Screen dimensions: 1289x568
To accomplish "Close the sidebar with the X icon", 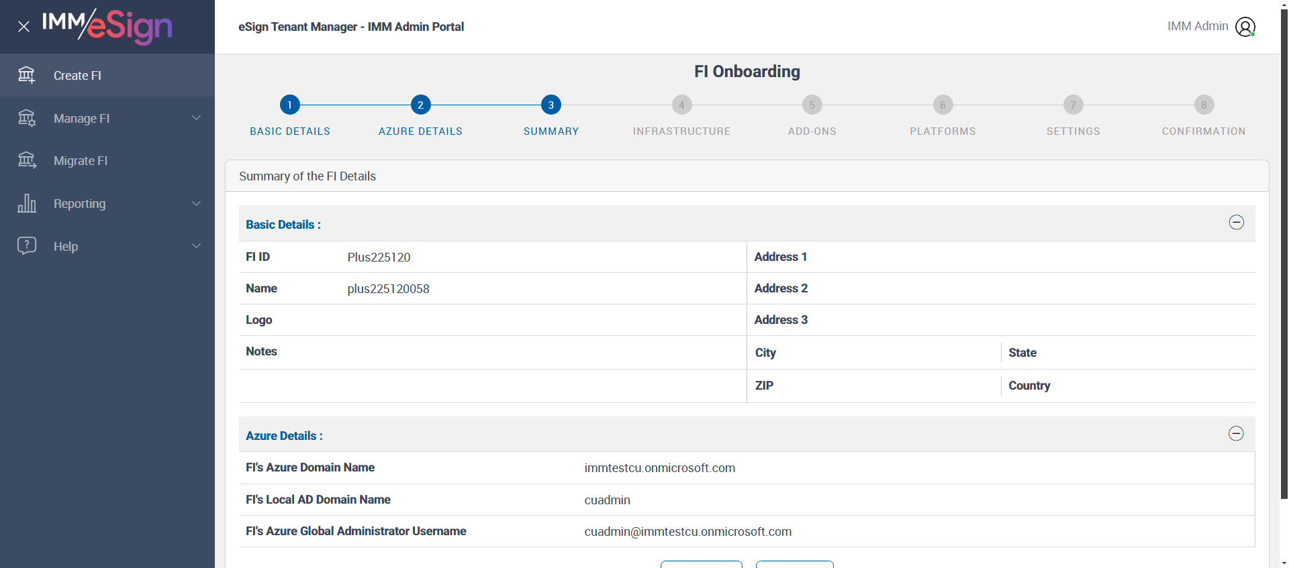I will (23, 27).
